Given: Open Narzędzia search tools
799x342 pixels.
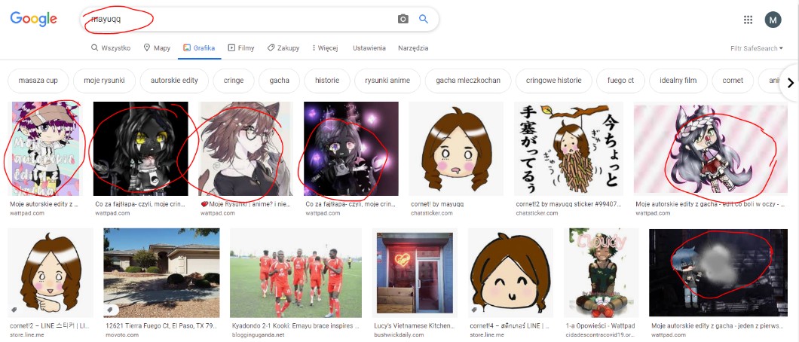Looking at the screenshot, I should 413,48.
